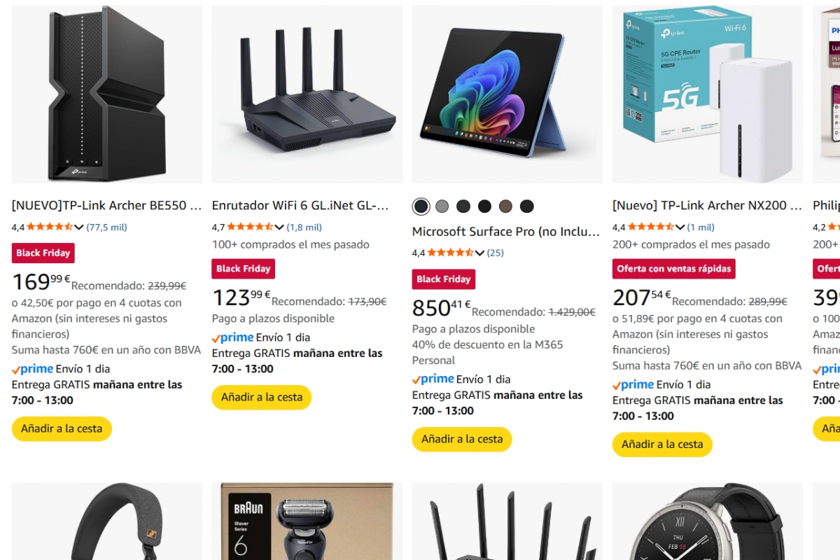The height and width of the screenshot is (560, 840).
Task: Click the Black Friday badge on the GL.iNet router
Action: click(x=243, y=268)
